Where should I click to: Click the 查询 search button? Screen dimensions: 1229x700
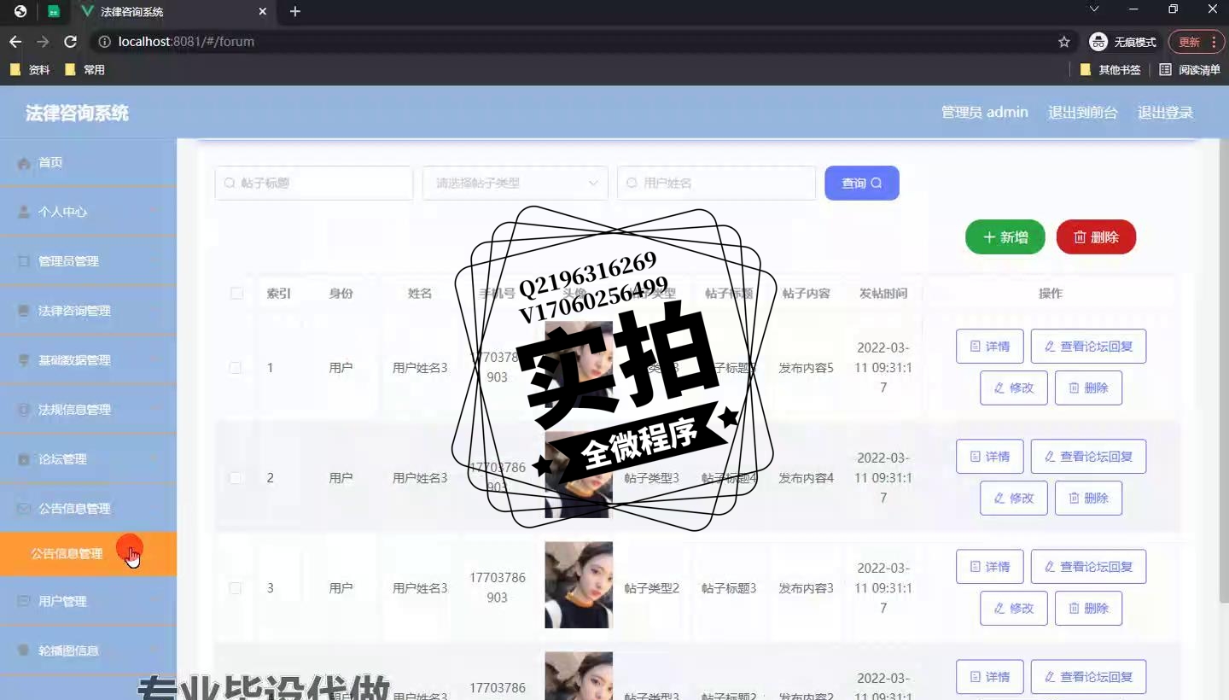(862, 183)
